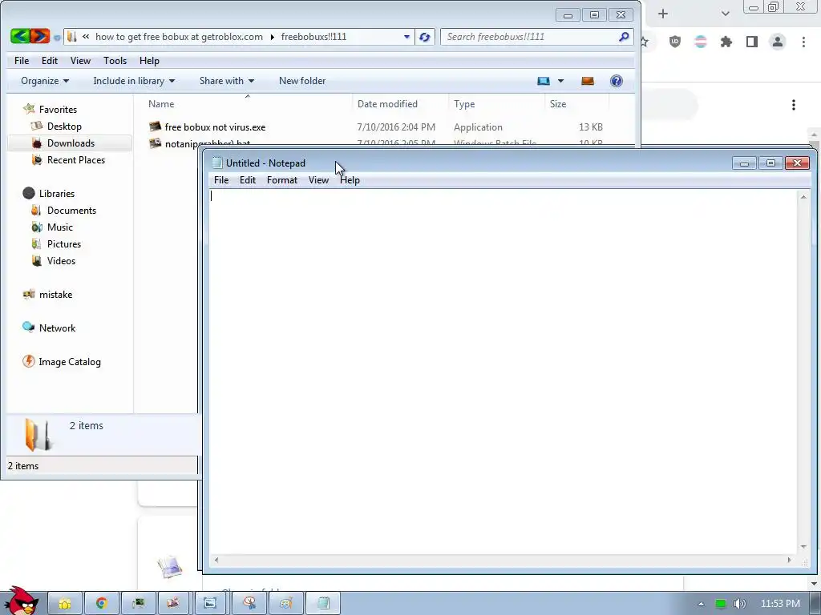Open the Snipping Tool taskbar icon

point(249,604)
